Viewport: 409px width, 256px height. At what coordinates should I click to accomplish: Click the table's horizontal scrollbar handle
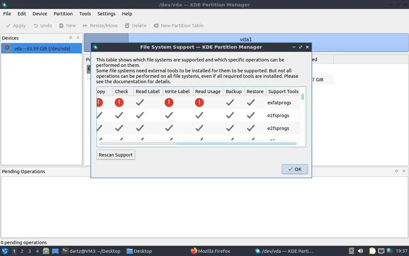point(236,144)
